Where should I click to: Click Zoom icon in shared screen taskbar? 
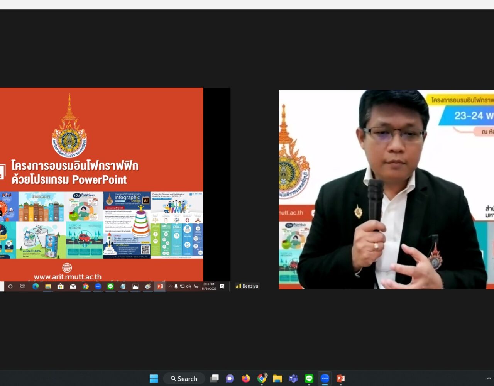coord(98,286)
